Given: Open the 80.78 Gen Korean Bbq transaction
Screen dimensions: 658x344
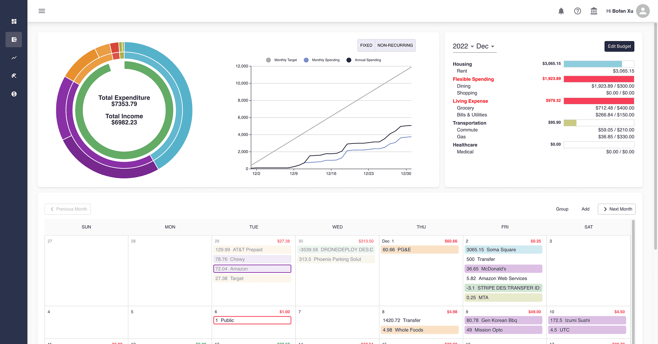Looking at the screenshot, I should coord(503,320).
